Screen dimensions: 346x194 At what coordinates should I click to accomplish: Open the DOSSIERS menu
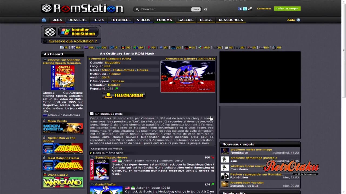77,20
